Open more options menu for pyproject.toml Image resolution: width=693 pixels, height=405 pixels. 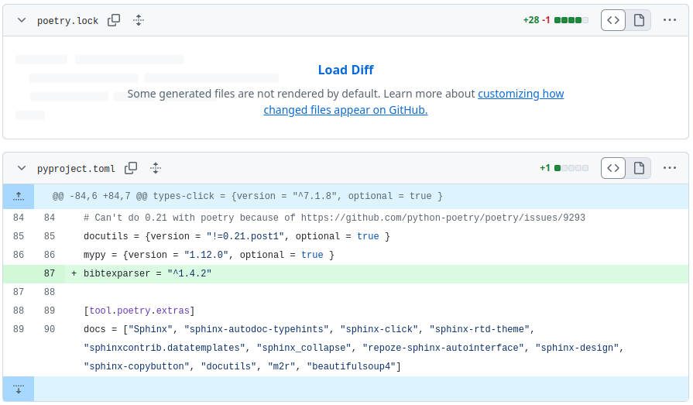(670, 168)
